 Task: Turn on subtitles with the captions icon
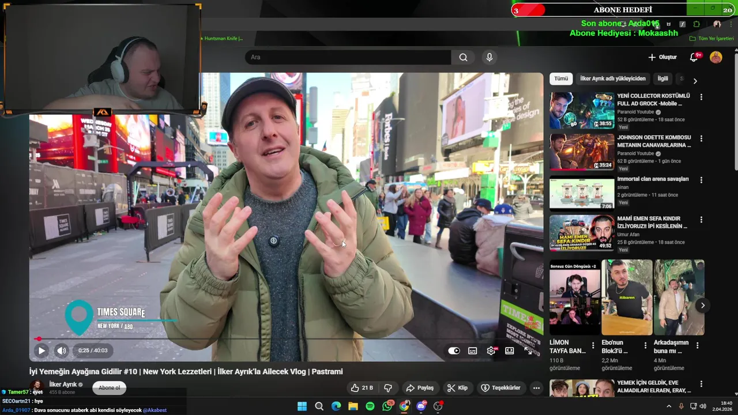pos(473,350)
